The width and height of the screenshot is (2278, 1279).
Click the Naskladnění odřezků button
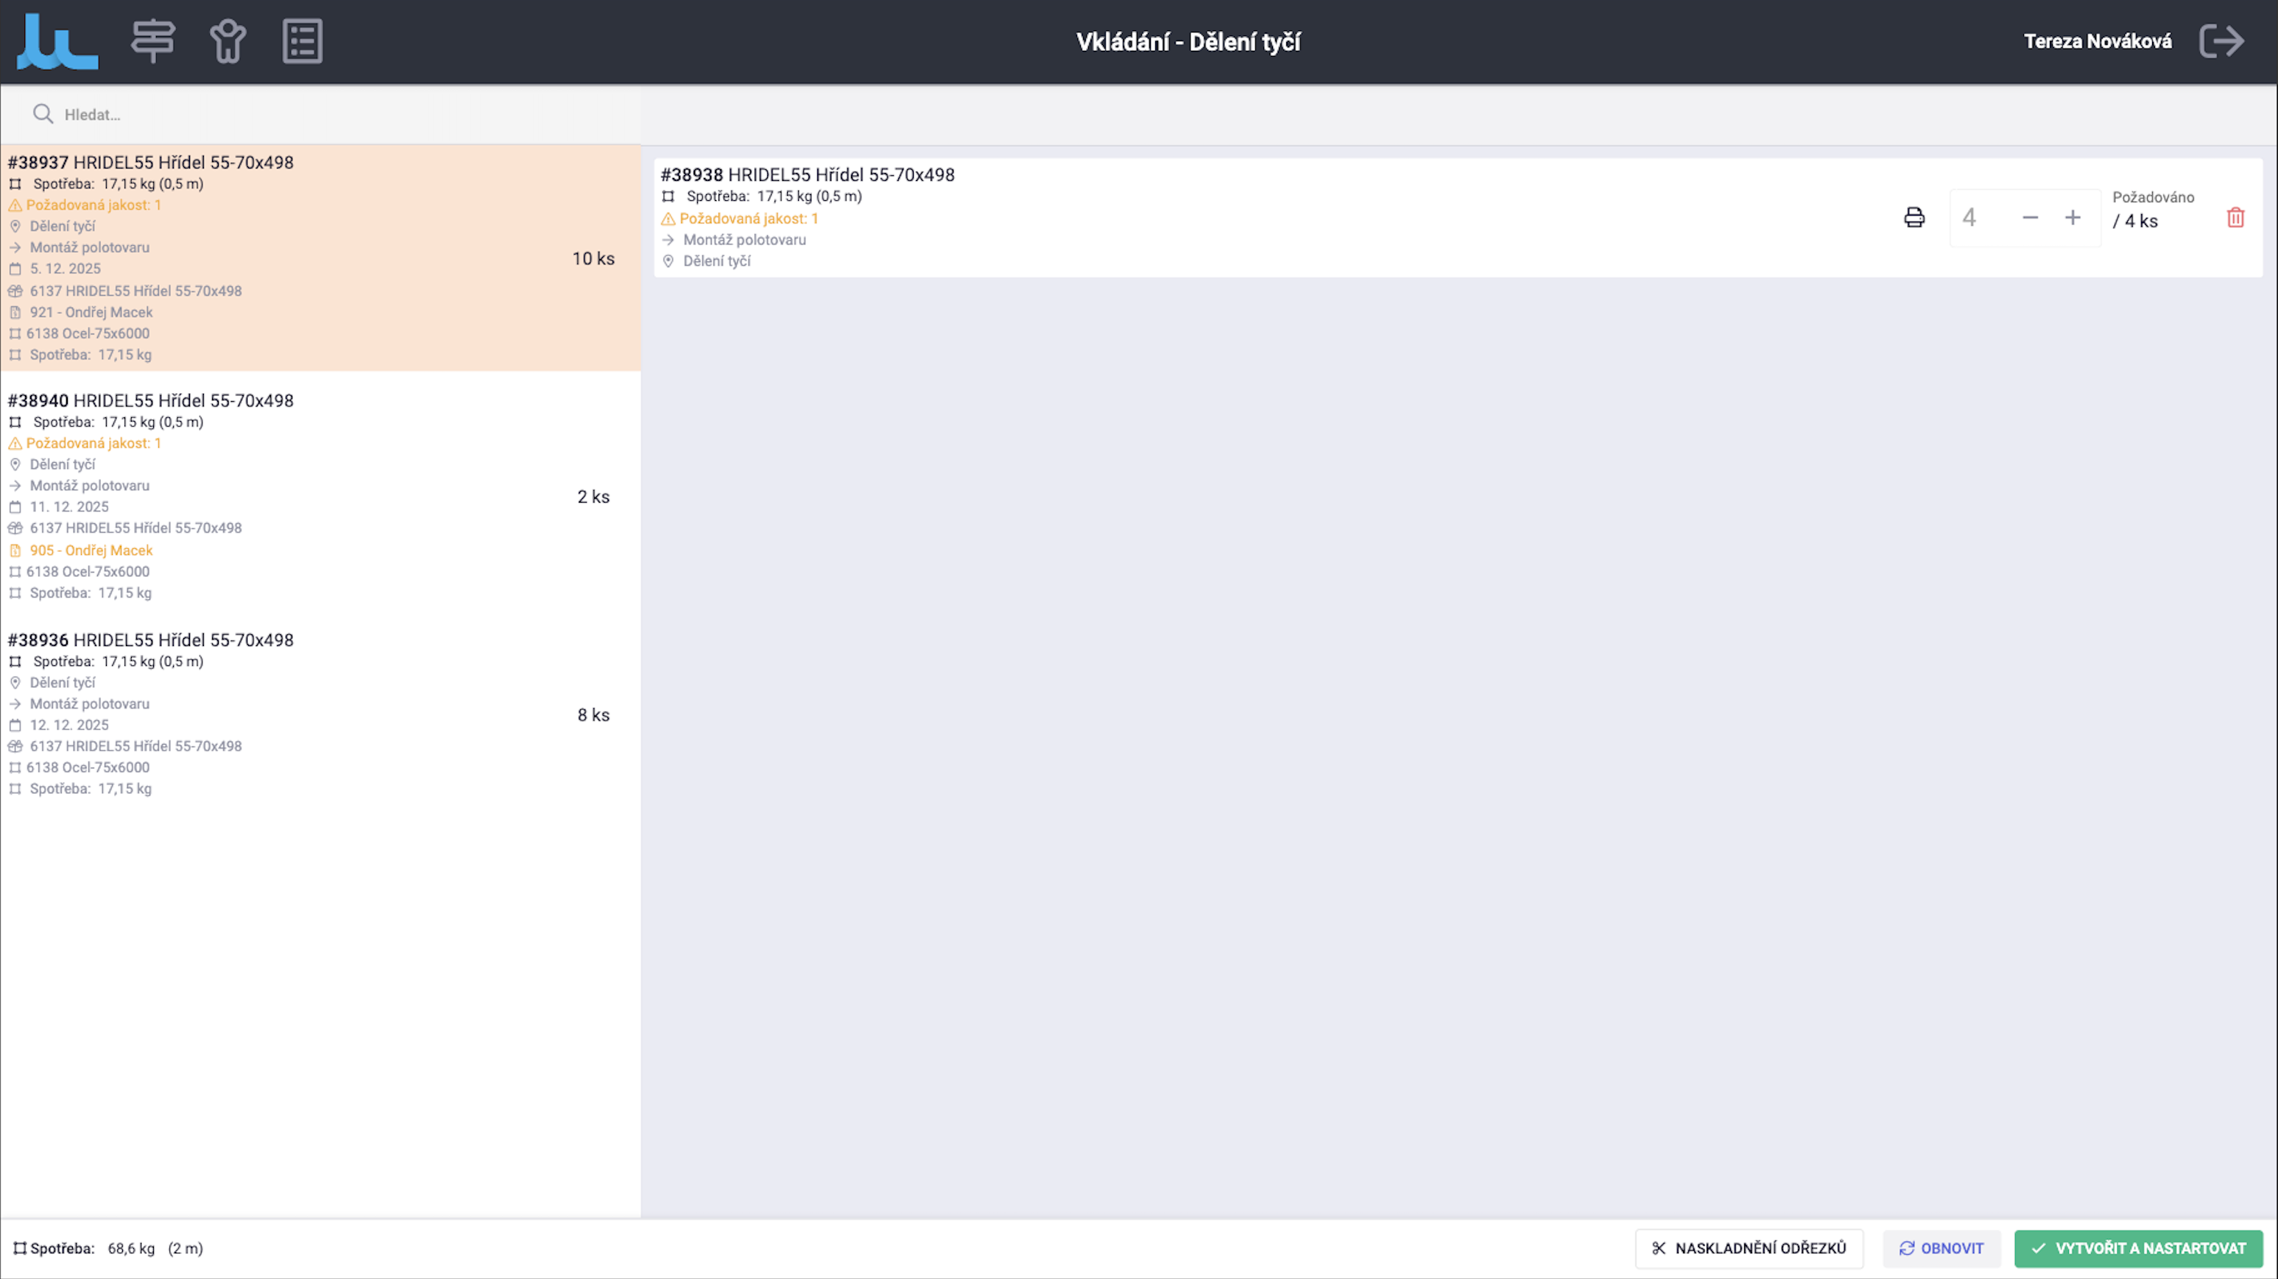coord(1749,1248)
